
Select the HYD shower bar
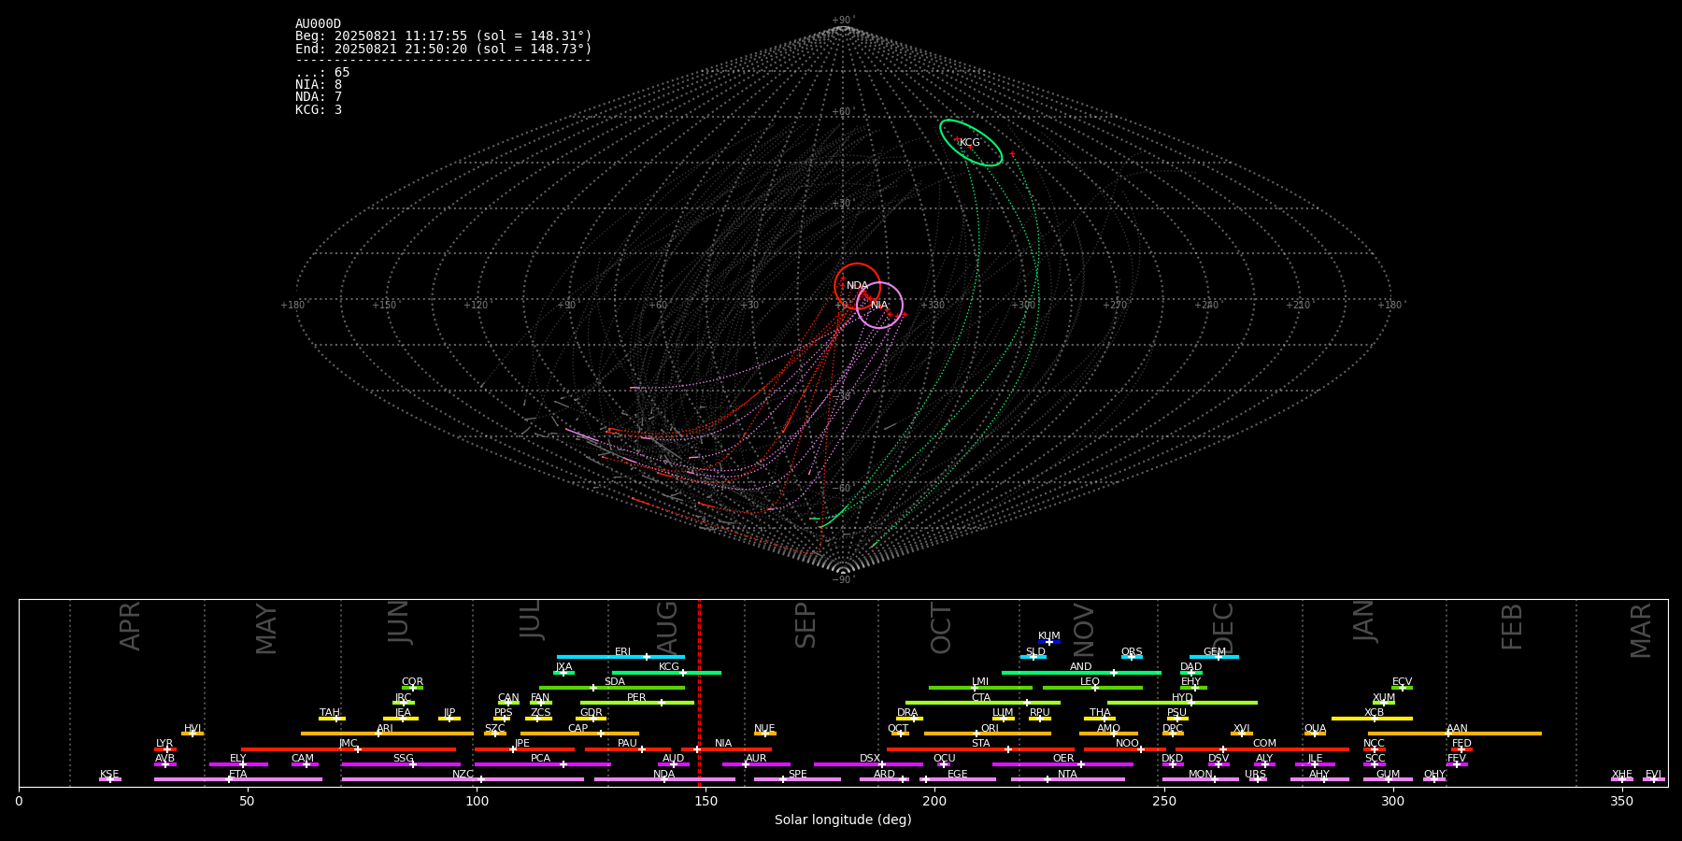point(1182,703)
